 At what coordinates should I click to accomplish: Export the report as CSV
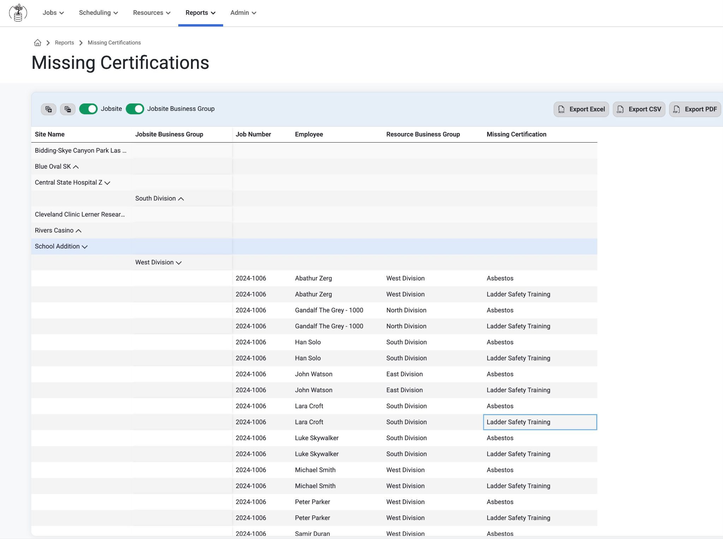[639, 109]
